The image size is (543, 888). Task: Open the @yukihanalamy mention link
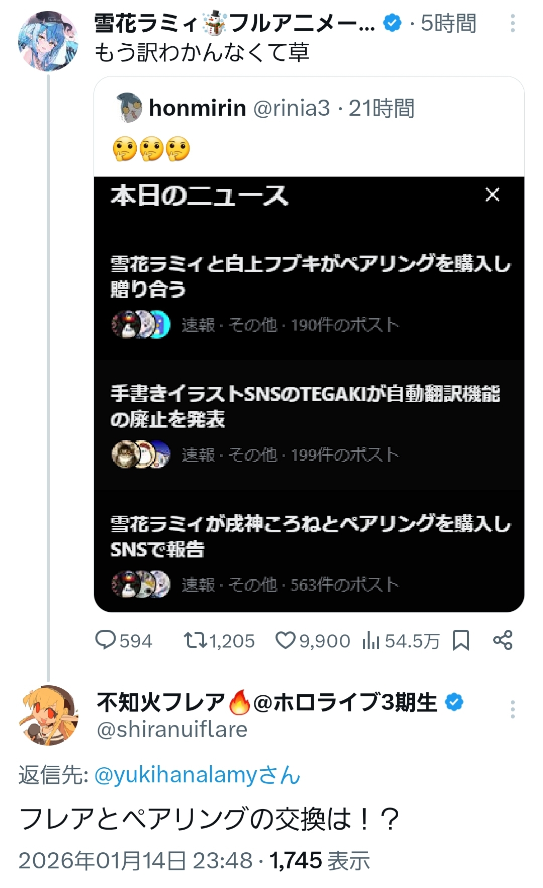tap(197, 775)
